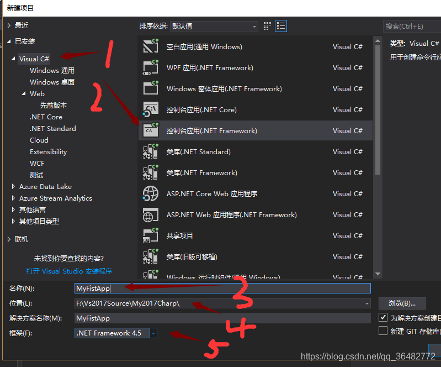441x367 pixels.
Task: Click the 控制台应用(.NET Core) template icon
Action: click(151, 109)
